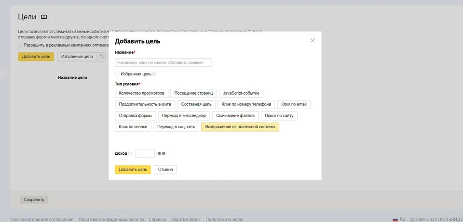Enable Разрешить в рекламных кампаниях checkbox

20,45
